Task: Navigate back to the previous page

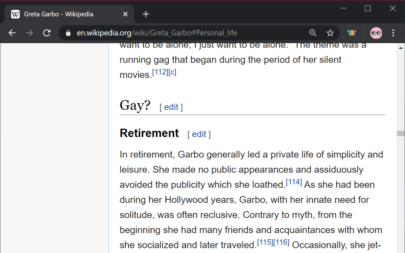Action: pyautogui.click(x=12, y=33)
